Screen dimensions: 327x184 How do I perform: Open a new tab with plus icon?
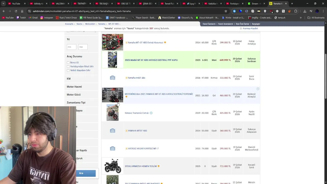click(x=292, y=4)
